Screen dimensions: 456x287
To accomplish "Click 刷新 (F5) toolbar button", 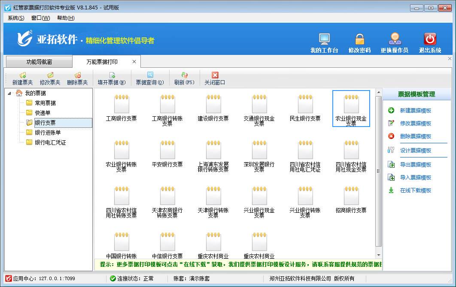I will [184, 79].
